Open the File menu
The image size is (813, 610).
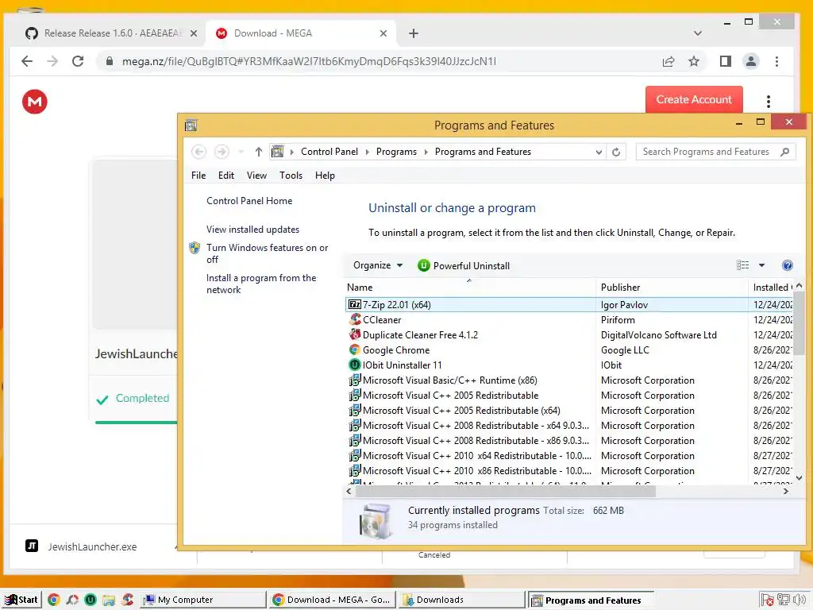click(198, 176)
